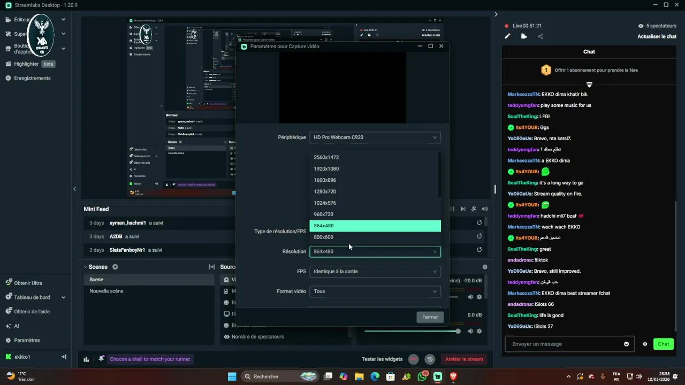Replay the SlatsFanboyNr1 follow alert
Screen dimensions: 685x385
tap(479, 250)
